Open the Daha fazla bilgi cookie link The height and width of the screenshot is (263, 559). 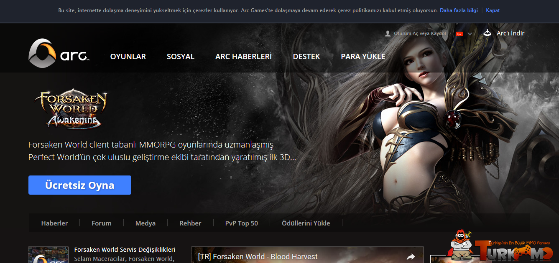459,10
